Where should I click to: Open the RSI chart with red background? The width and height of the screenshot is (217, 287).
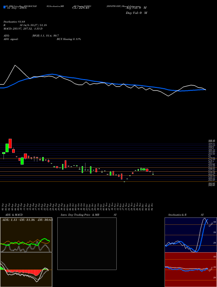coord(191,270)
